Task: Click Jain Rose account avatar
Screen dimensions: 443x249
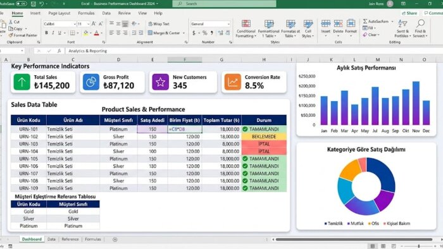Action: point(390,4)
